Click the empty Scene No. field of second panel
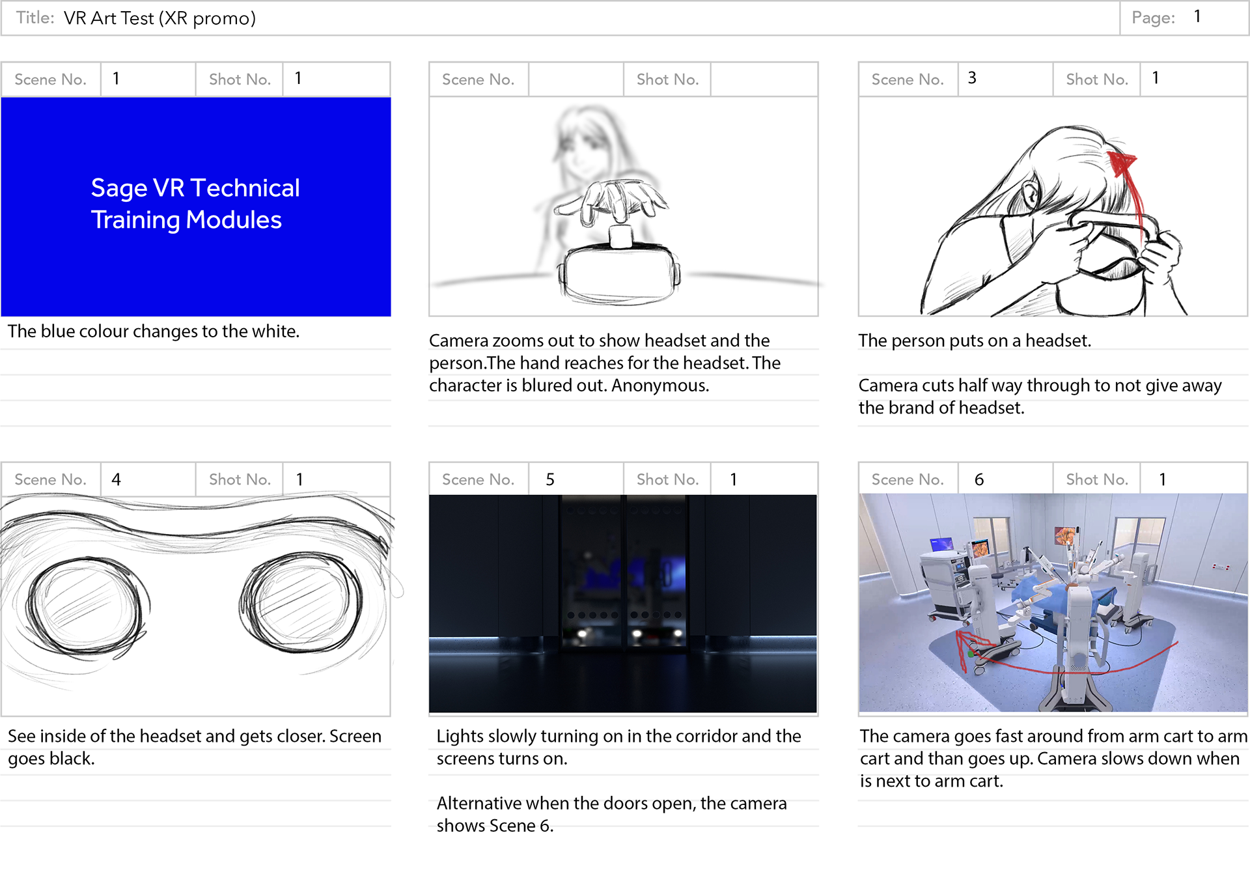Image resolution: width=1250 pixels, height=872 pixels. [x=576, y=79]
